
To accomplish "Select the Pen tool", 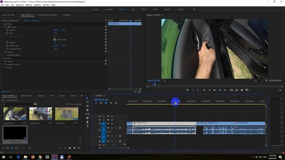I will (x=87, y=118).
